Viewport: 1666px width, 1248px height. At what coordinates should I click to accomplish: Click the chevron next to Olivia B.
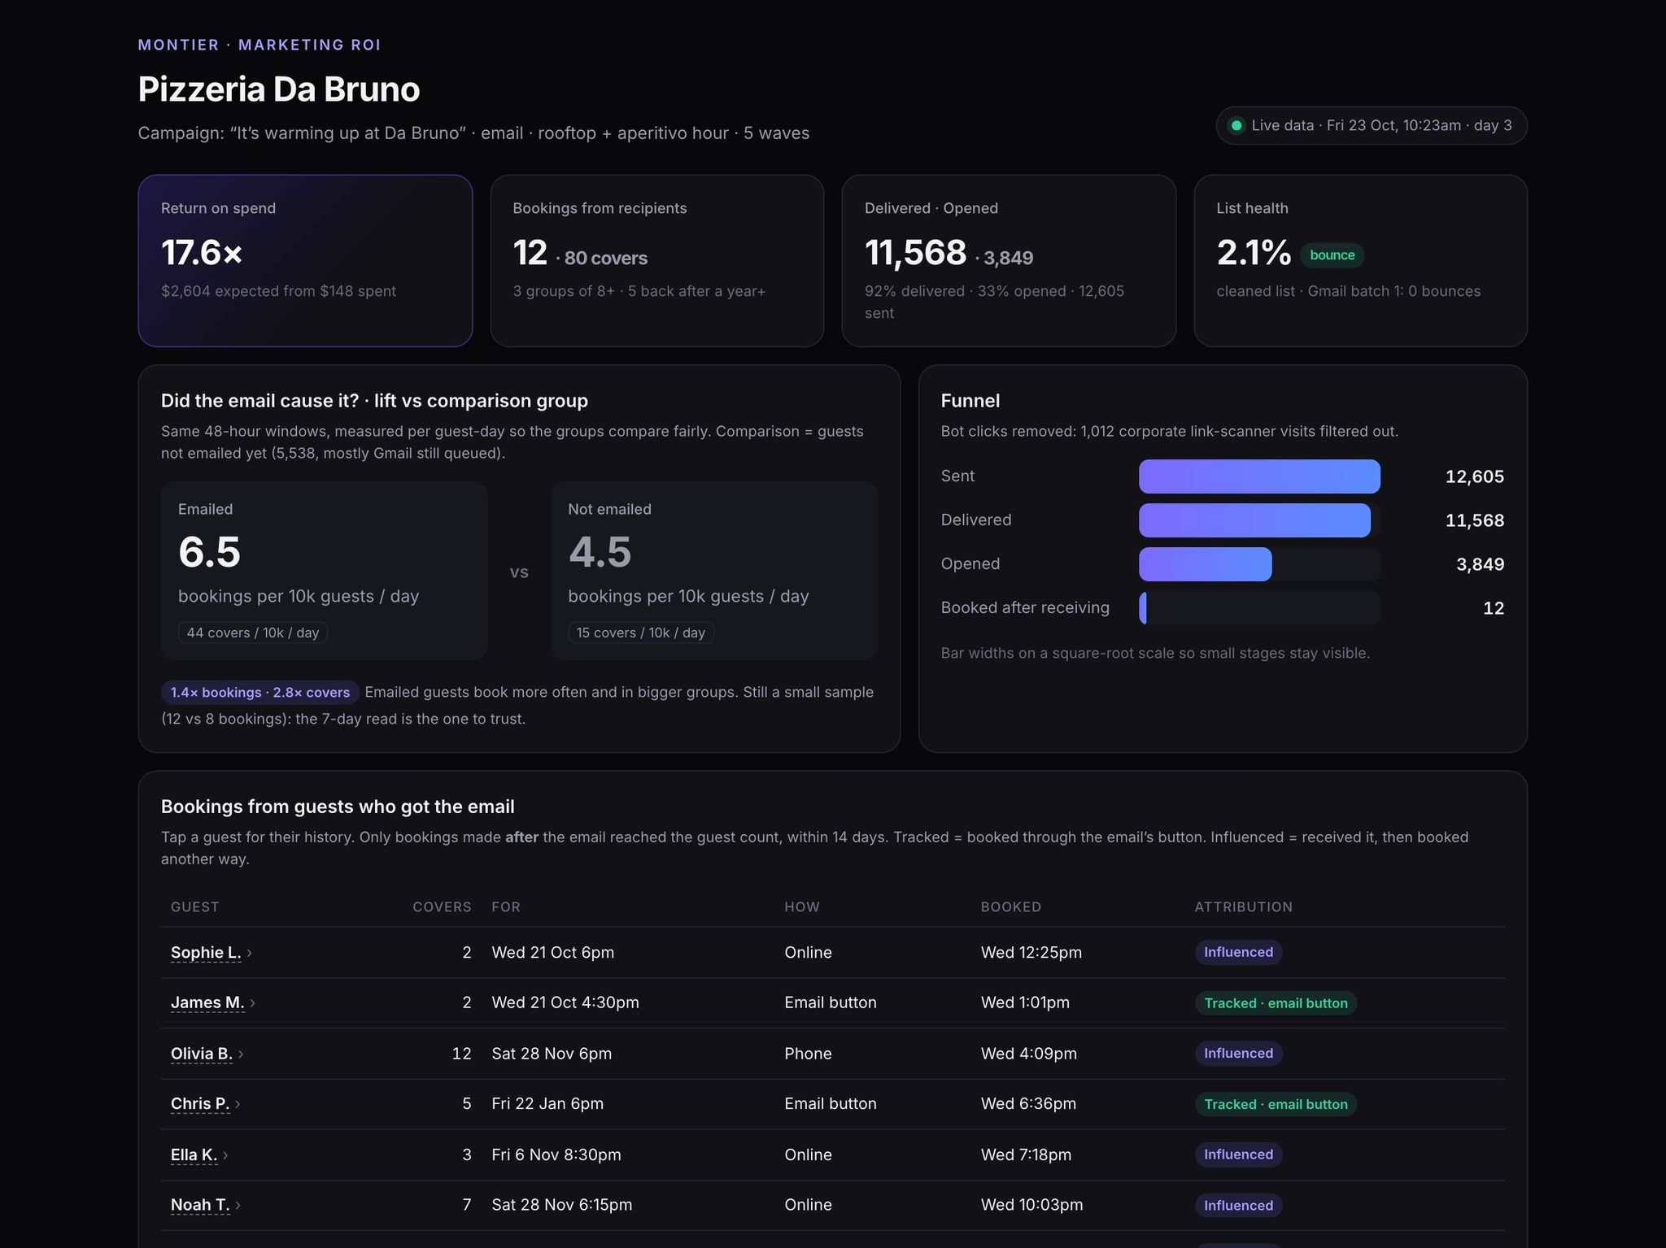pos(241,1054)
